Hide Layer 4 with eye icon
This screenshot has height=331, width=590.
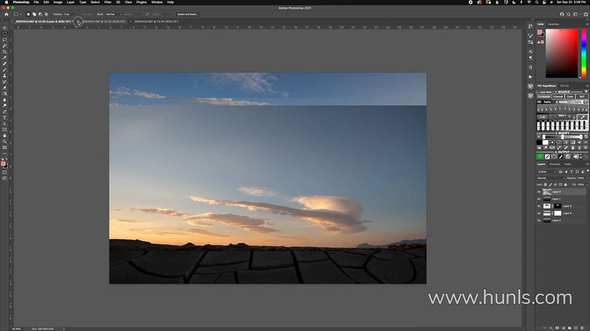(x=539, y=220)
